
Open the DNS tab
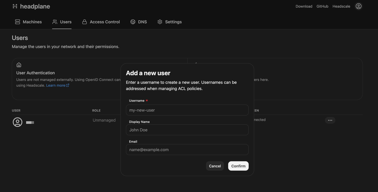[x=139, y=22]
